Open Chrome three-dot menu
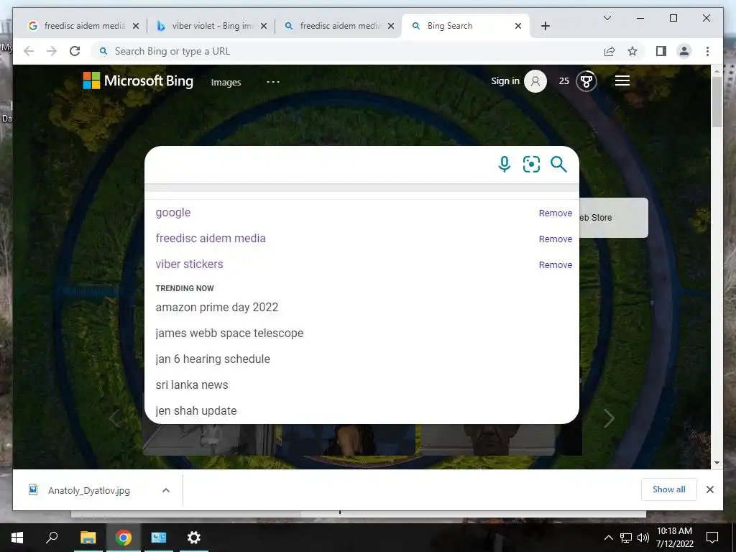The height and width of the screenshot is (552, 736). [x=707, y=51]
